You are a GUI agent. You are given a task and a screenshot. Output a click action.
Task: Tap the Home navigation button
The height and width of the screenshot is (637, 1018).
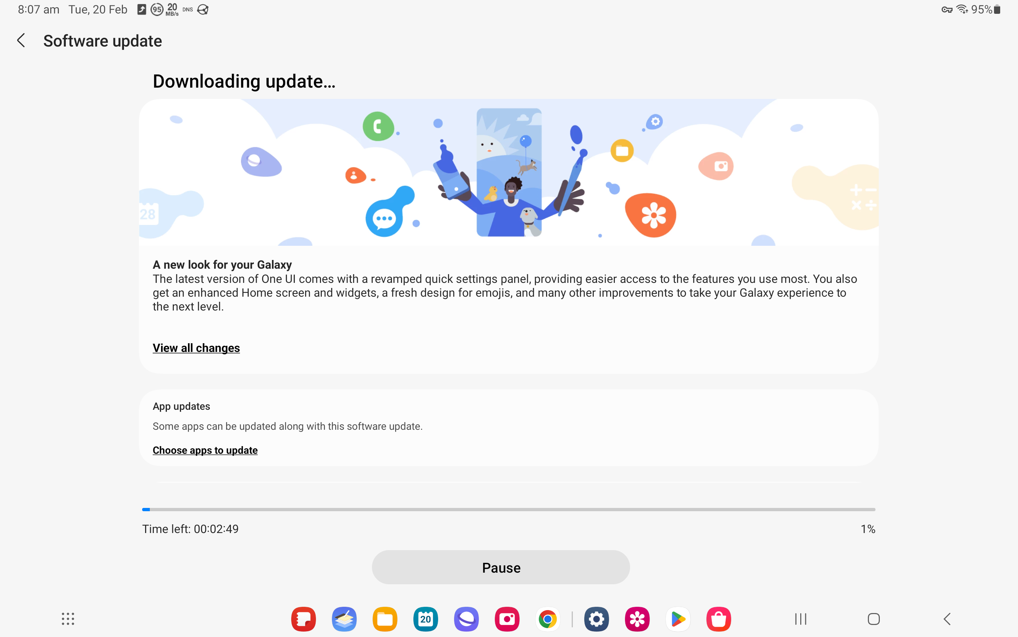click(x=874, y=619)
